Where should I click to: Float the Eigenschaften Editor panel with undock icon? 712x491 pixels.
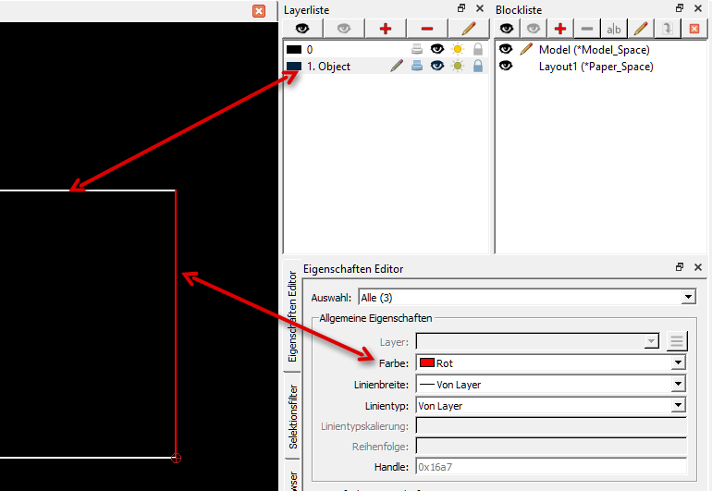point(680,267)
